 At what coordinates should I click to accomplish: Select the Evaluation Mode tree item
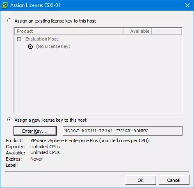42,39
